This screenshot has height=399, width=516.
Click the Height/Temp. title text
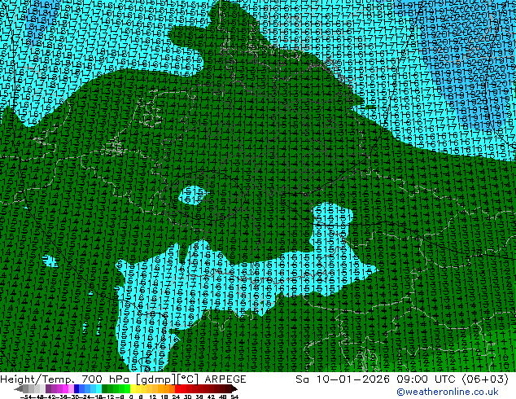click(x=38, y=379)
